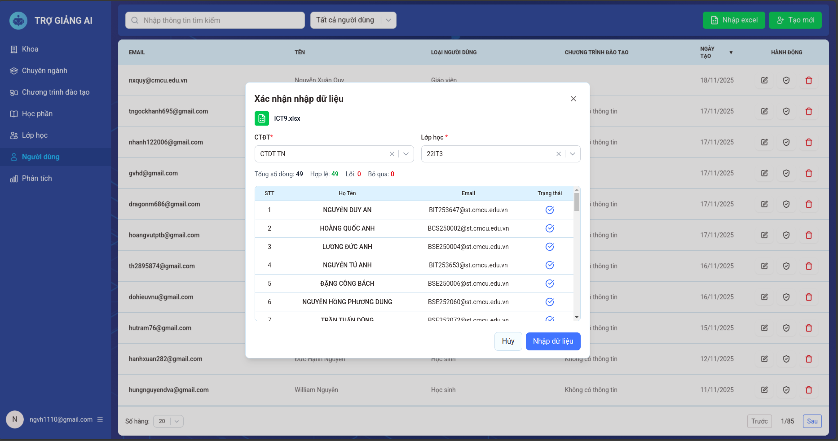Click the ICT9.xlsx green file icon

(x=262, y=118)
